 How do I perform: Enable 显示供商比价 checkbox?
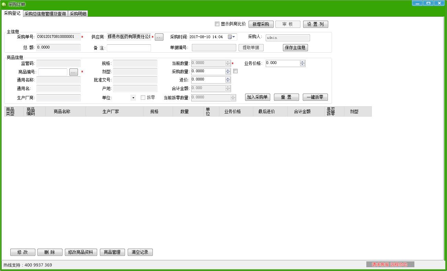[217, 24]
